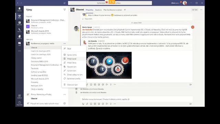Viewport: 220px width, 124px height.
Task: Click the Format icon in the new conversation box
Action: [83, 104]
